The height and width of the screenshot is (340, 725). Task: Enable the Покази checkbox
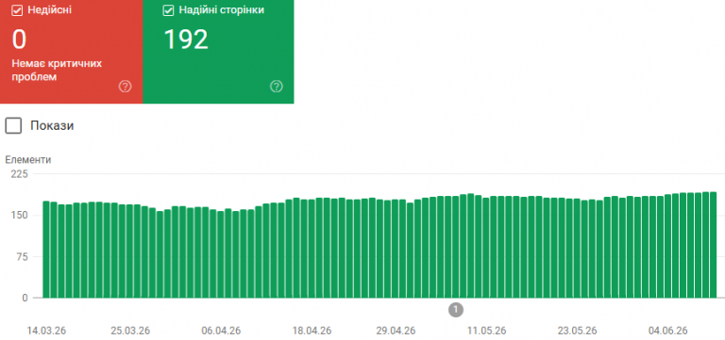(13, 125)
